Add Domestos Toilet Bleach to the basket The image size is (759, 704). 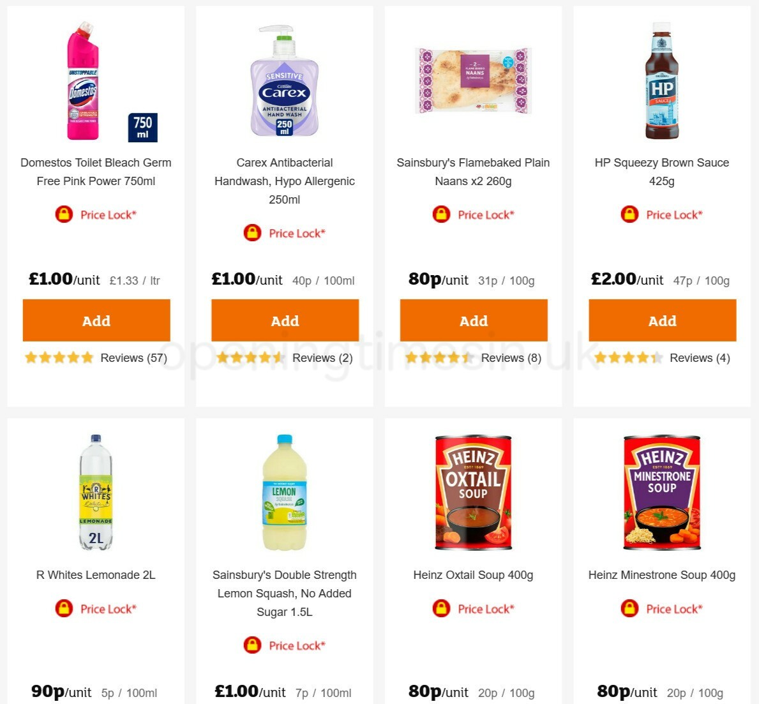(x=96, y=320)
